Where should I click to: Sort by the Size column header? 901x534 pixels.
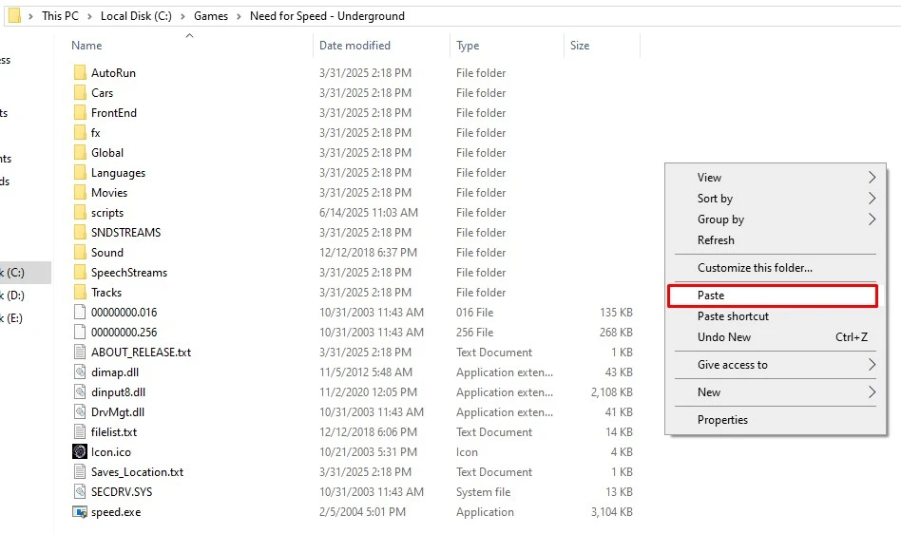pos(580,46)
